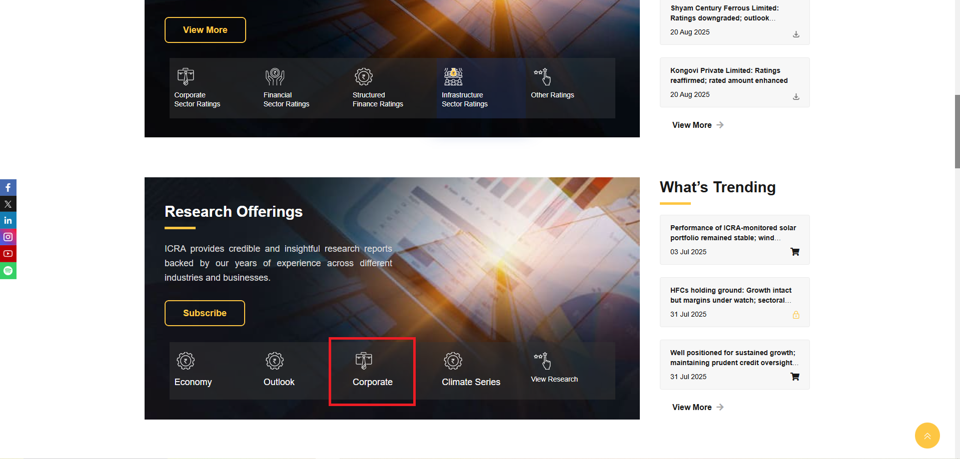Click the Subscribe button

(205, 313)
